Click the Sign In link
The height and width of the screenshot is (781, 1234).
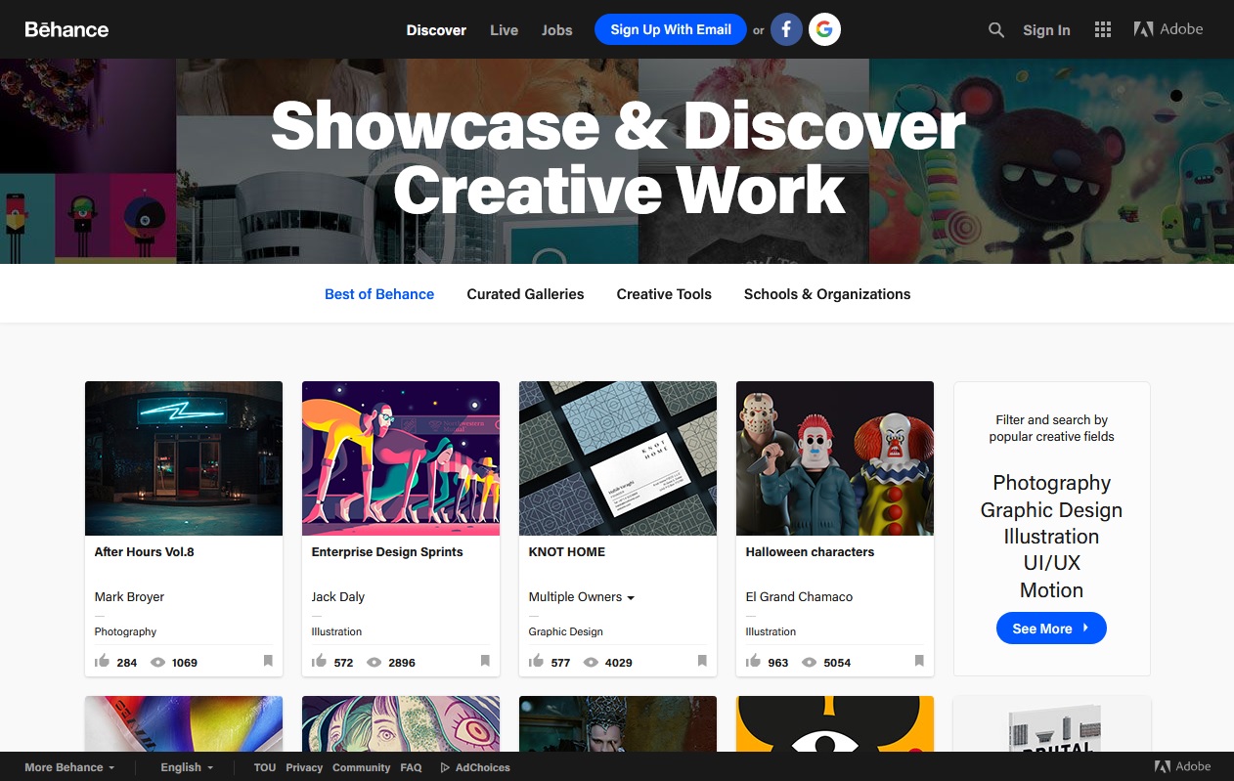tap(1046, 30)
